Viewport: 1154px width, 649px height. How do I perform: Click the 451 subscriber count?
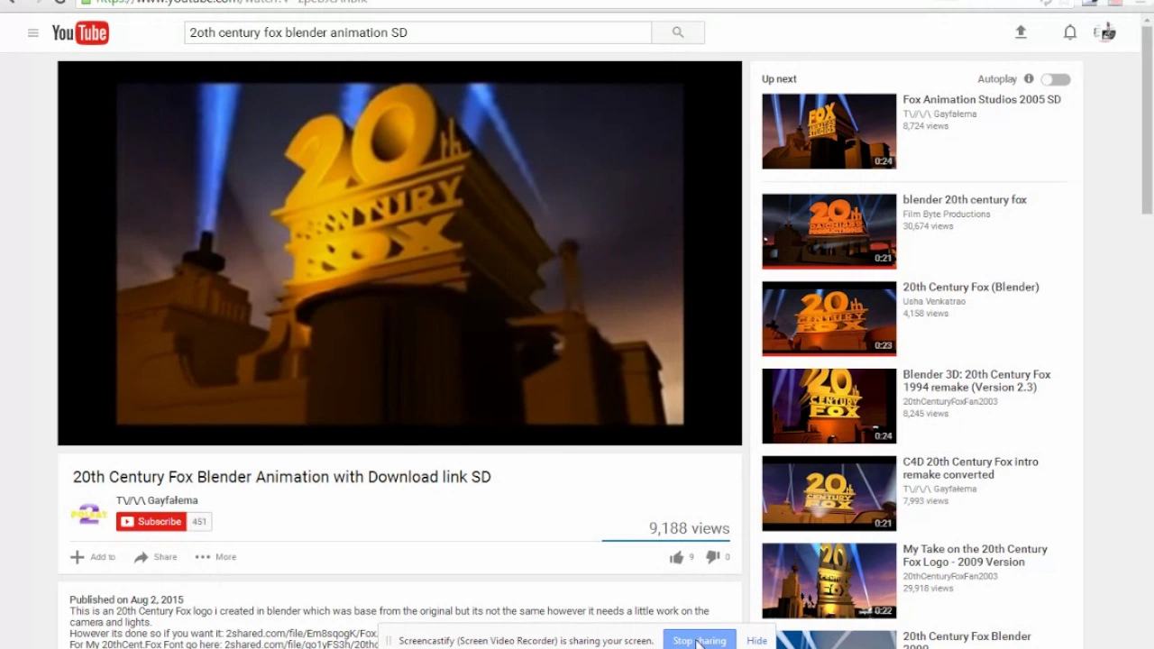[199, 521]
